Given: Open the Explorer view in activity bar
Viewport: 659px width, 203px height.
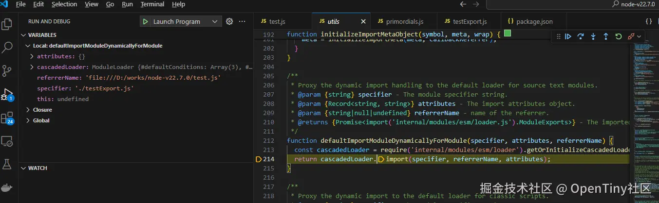Looking at the screenshot, I should [7, 24].
